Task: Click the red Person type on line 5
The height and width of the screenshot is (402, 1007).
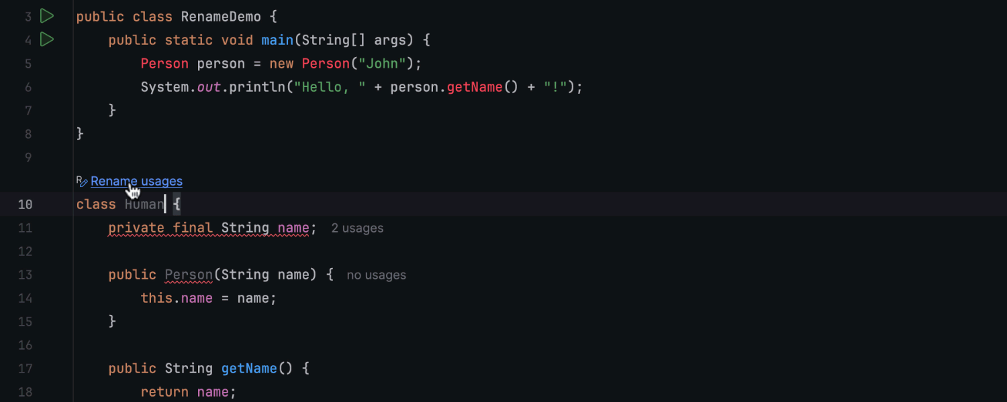Action: [x=164, y=64]
